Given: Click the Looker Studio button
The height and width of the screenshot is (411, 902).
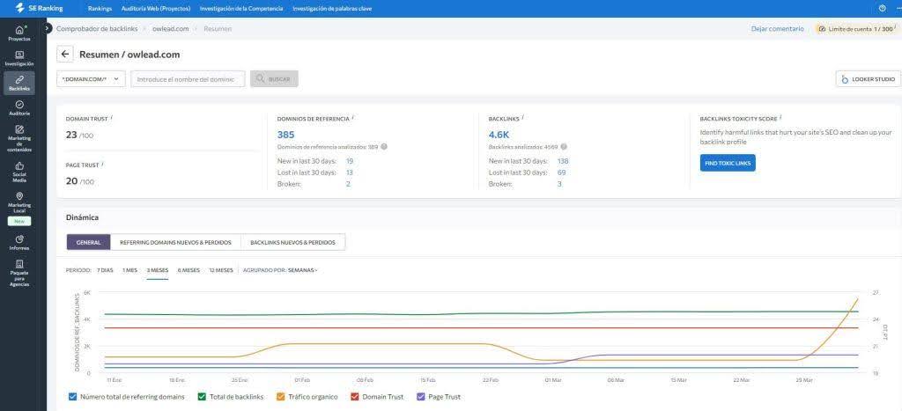Looking at the screenshot, I should point(868,79).
